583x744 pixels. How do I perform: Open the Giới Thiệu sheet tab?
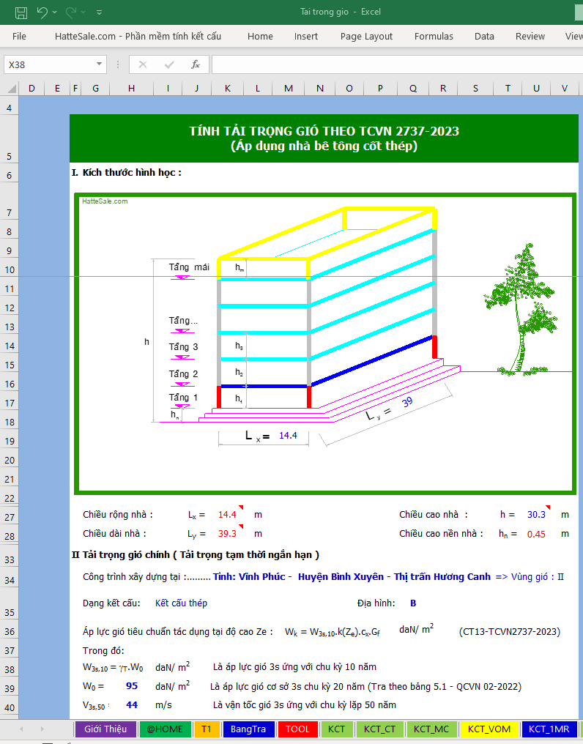(x=105, y=729)
